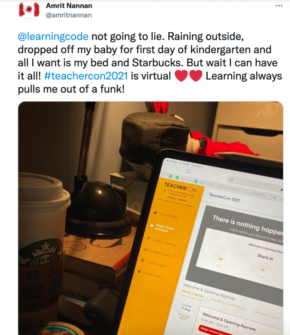This screenshot has width=290, height=335.
Task: Click the Lounges | Salons icon
Action: click(x=145, y=249)
